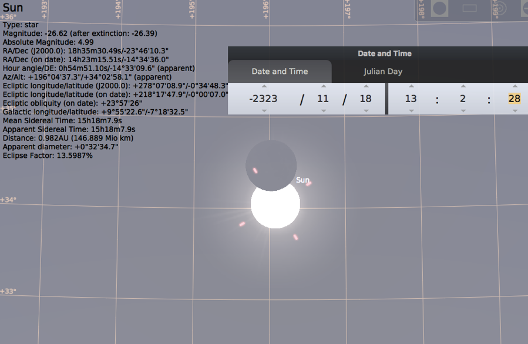Click the year field showing -2323
Viewport: 528px width, 344px height.
point(264,99)
